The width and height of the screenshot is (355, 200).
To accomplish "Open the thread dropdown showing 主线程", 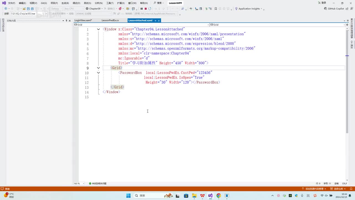I will point(93,13).
